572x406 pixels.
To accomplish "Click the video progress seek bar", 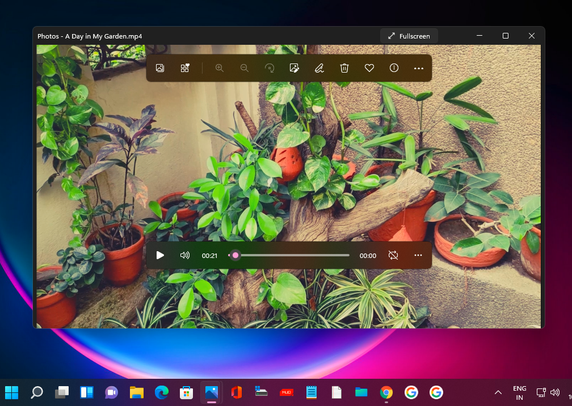I will click(x=289, y=255).
